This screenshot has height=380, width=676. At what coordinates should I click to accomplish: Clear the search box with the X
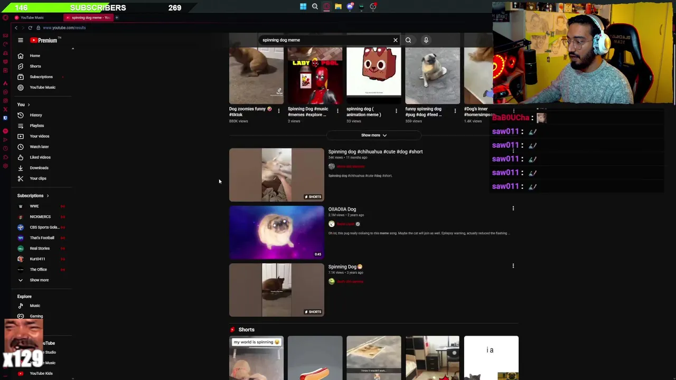395,40
